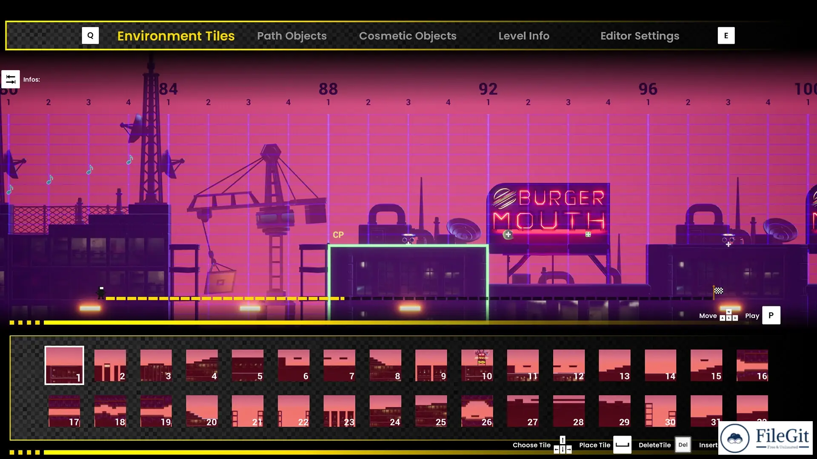The height and width of the screenshot is (459, 817).
Task: Select environment tile 1
Action: (x=64, y=365)
